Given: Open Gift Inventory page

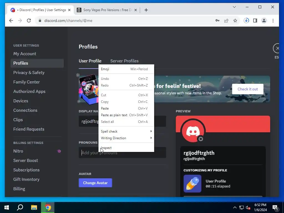Looking at the screenshot, I should pyautogui.click(x=37, y=179).
